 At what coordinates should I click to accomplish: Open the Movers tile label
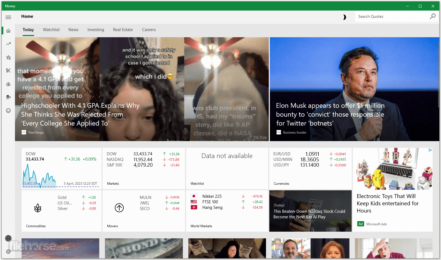click(112, 226)
